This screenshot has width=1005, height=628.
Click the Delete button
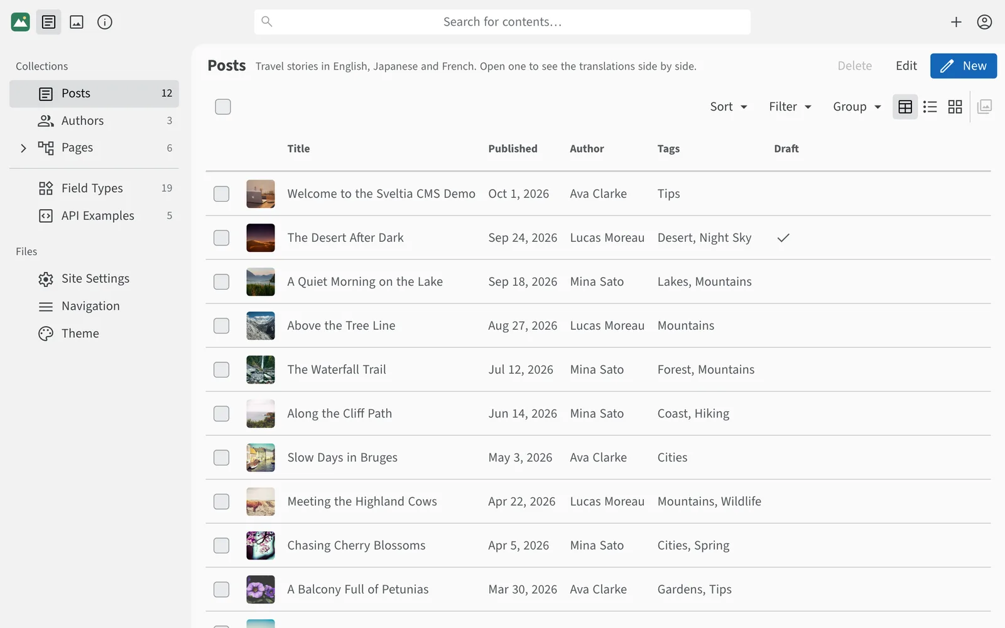(x=855, y=66)
